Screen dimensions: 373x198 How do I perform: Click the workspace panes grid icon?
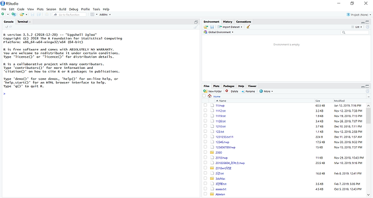tap(92, 14)
